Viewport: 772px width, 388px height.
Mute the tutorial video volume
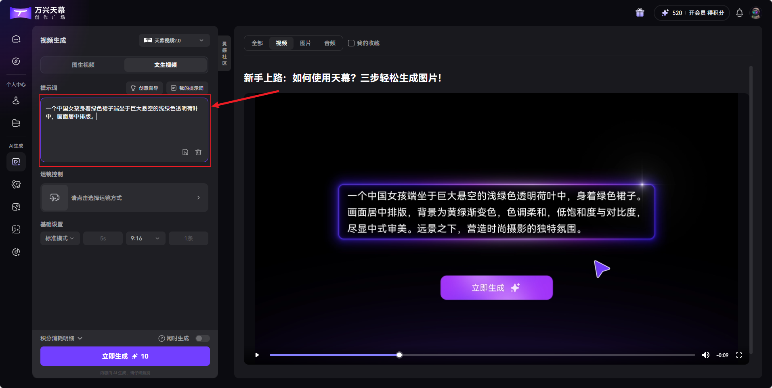coord(706,355)
